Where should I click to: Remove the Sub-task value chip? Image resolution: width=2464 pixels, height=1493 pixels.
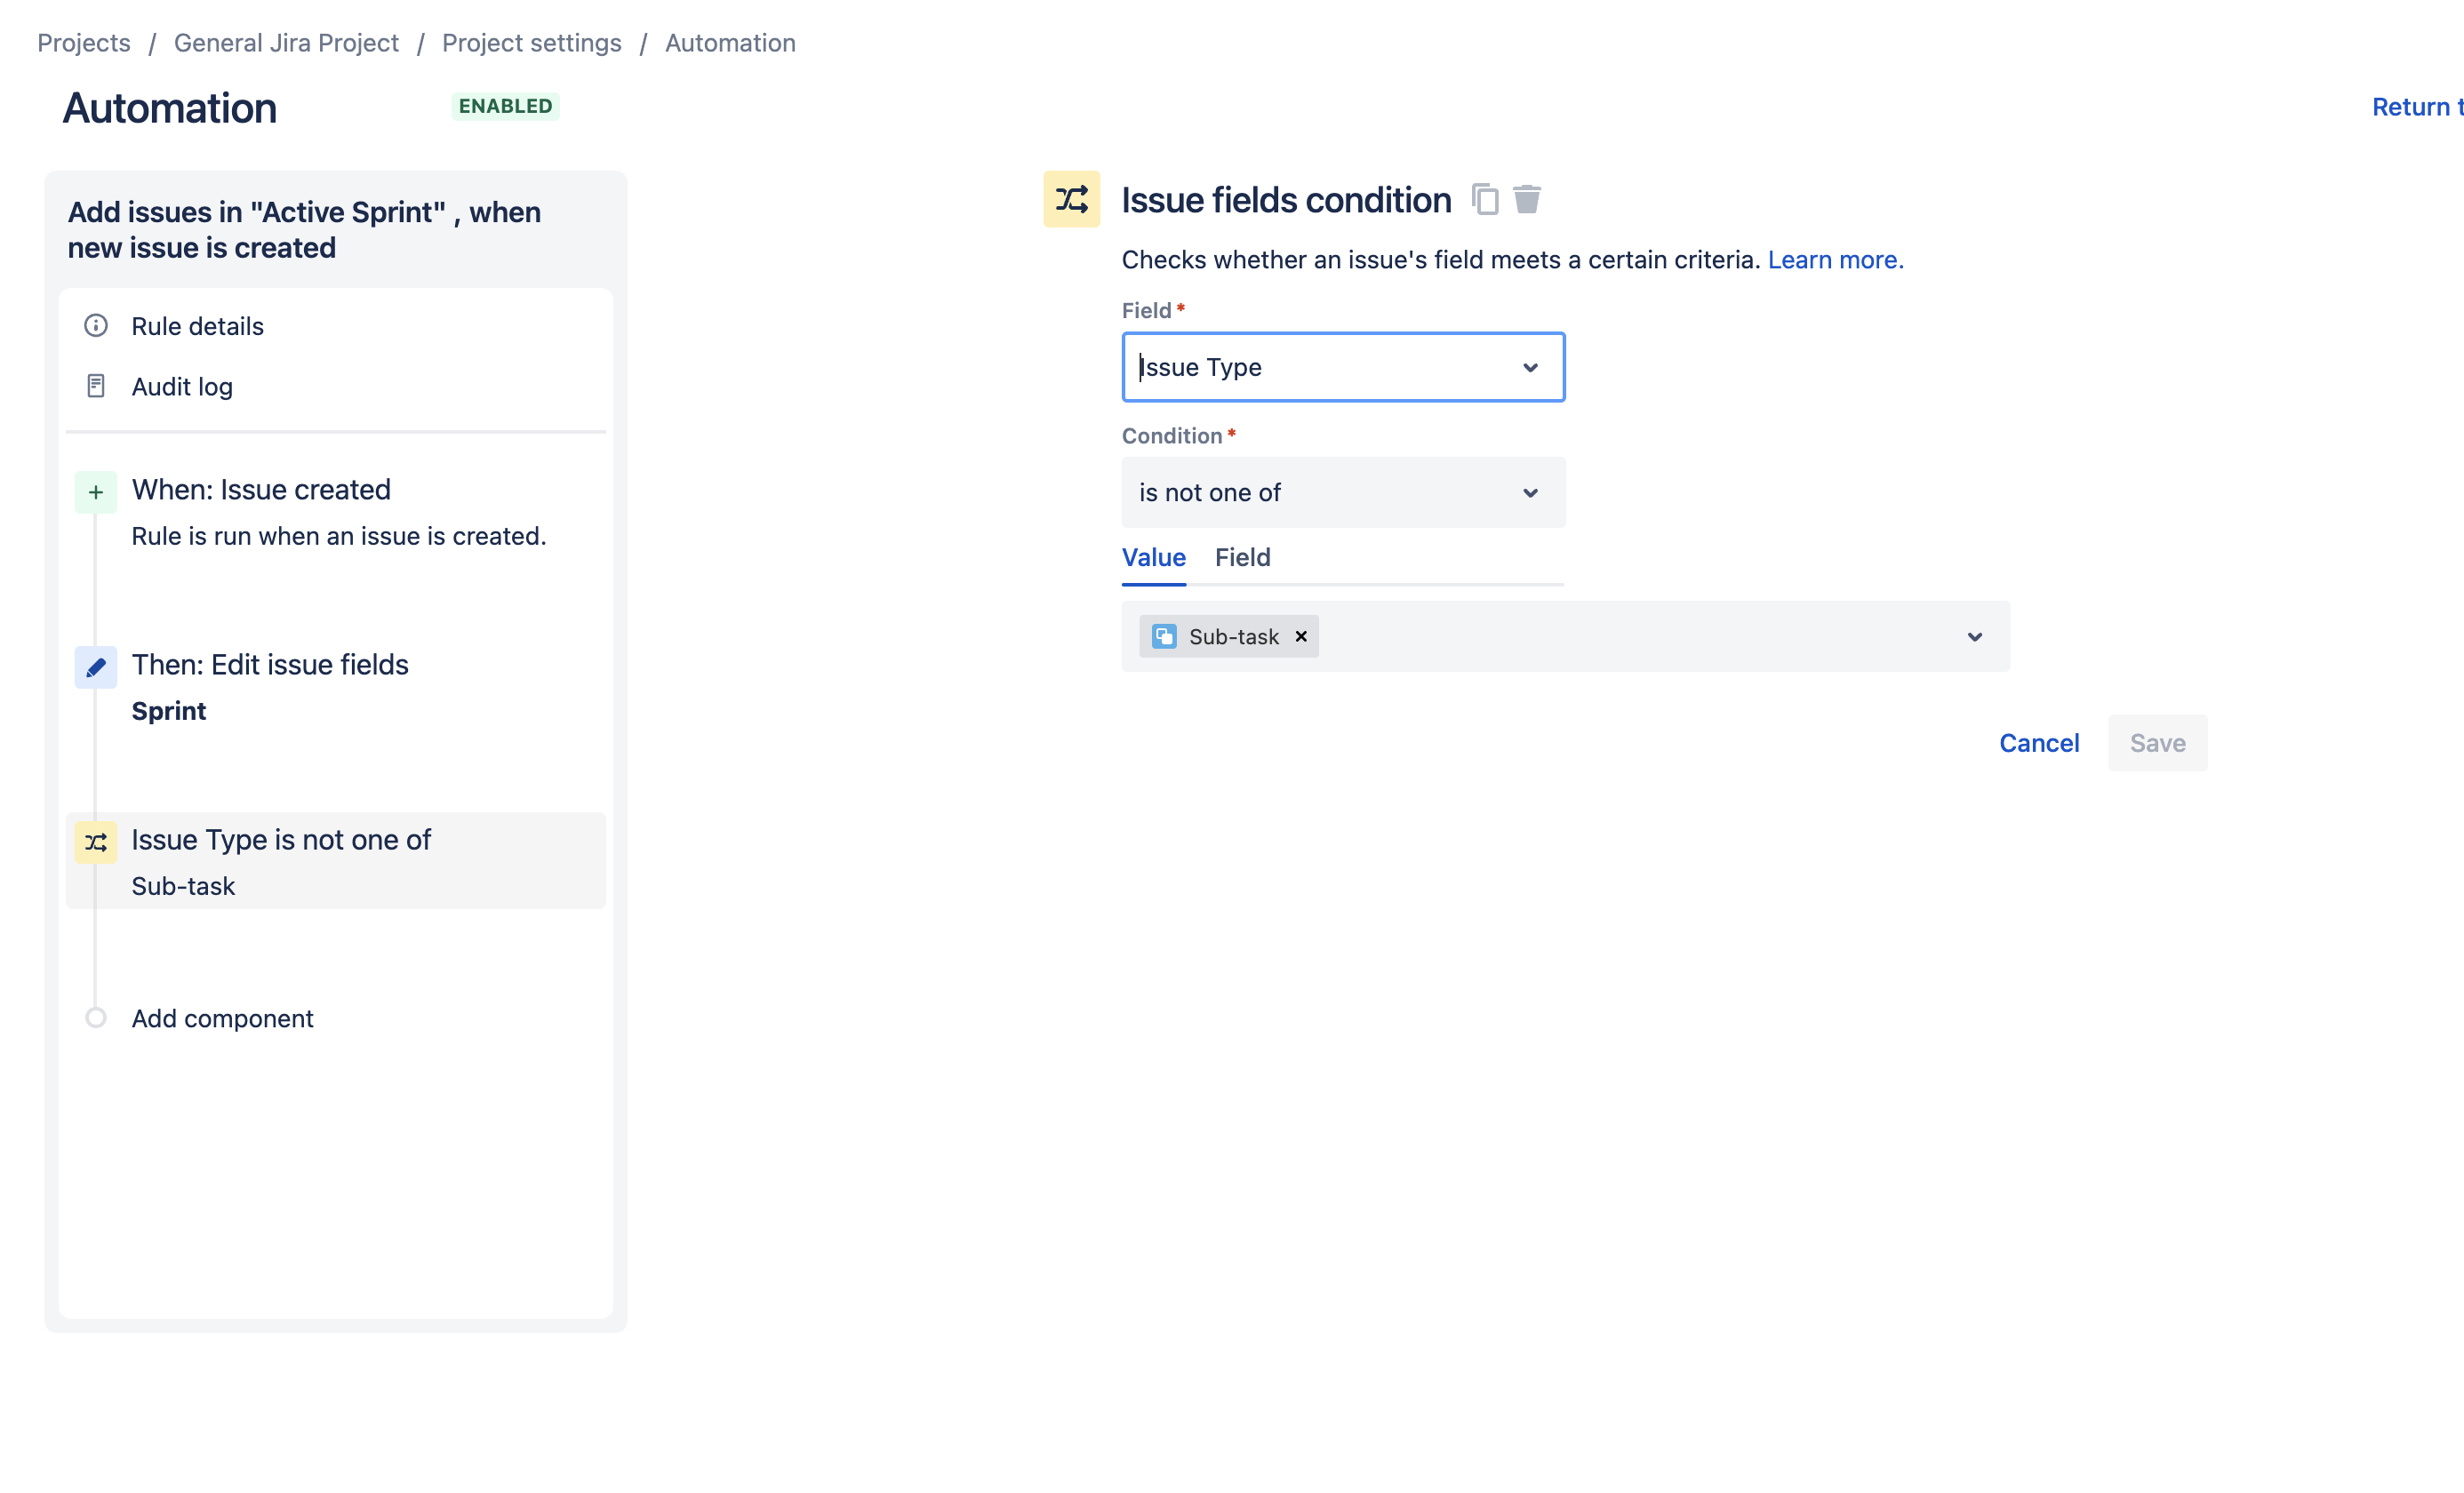coord(1301,636)
